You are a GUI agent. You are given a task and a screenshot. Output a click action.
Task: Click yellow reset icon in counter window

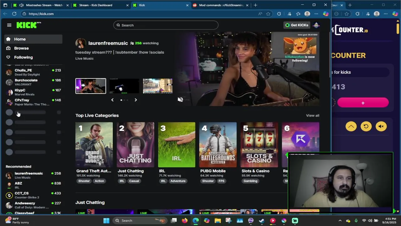click(366, 126)
